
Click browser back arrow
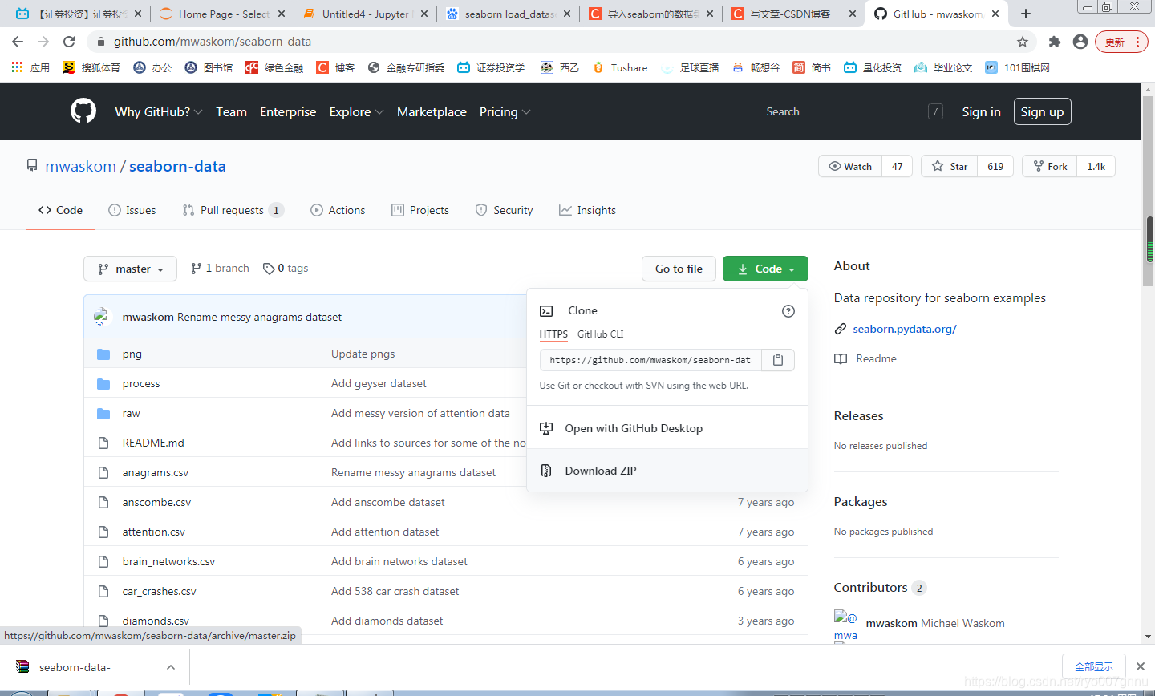pyautogui.click(x=18, y=42)
